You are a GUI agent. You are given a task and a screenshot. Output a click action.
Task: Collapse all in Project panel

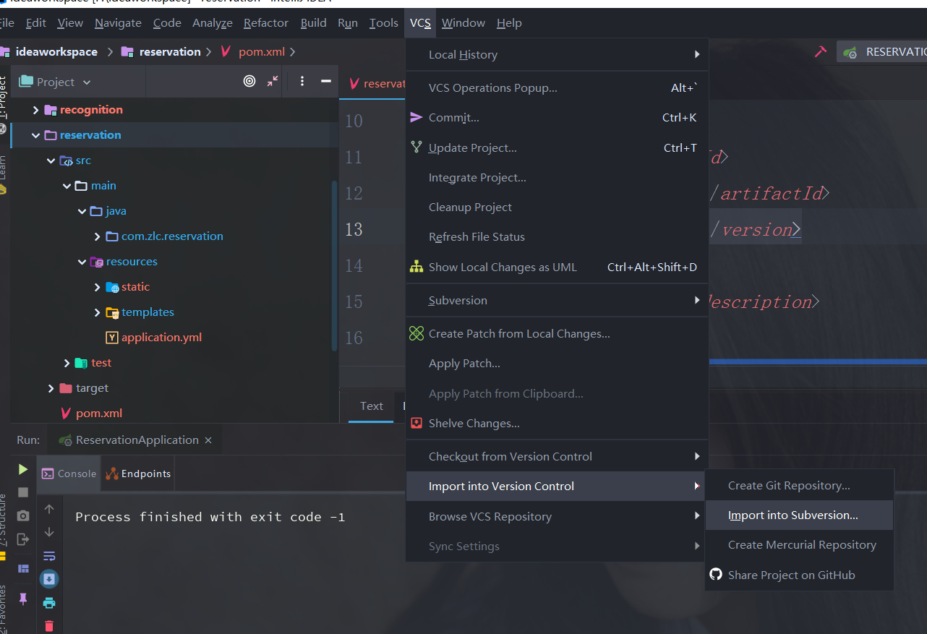273,81
